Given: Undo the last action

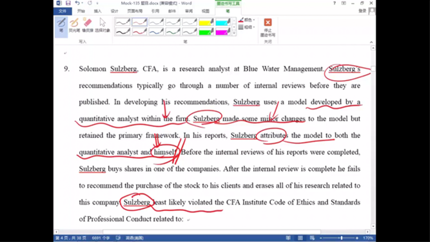Looking at the screenshot, I should point(77,3).
